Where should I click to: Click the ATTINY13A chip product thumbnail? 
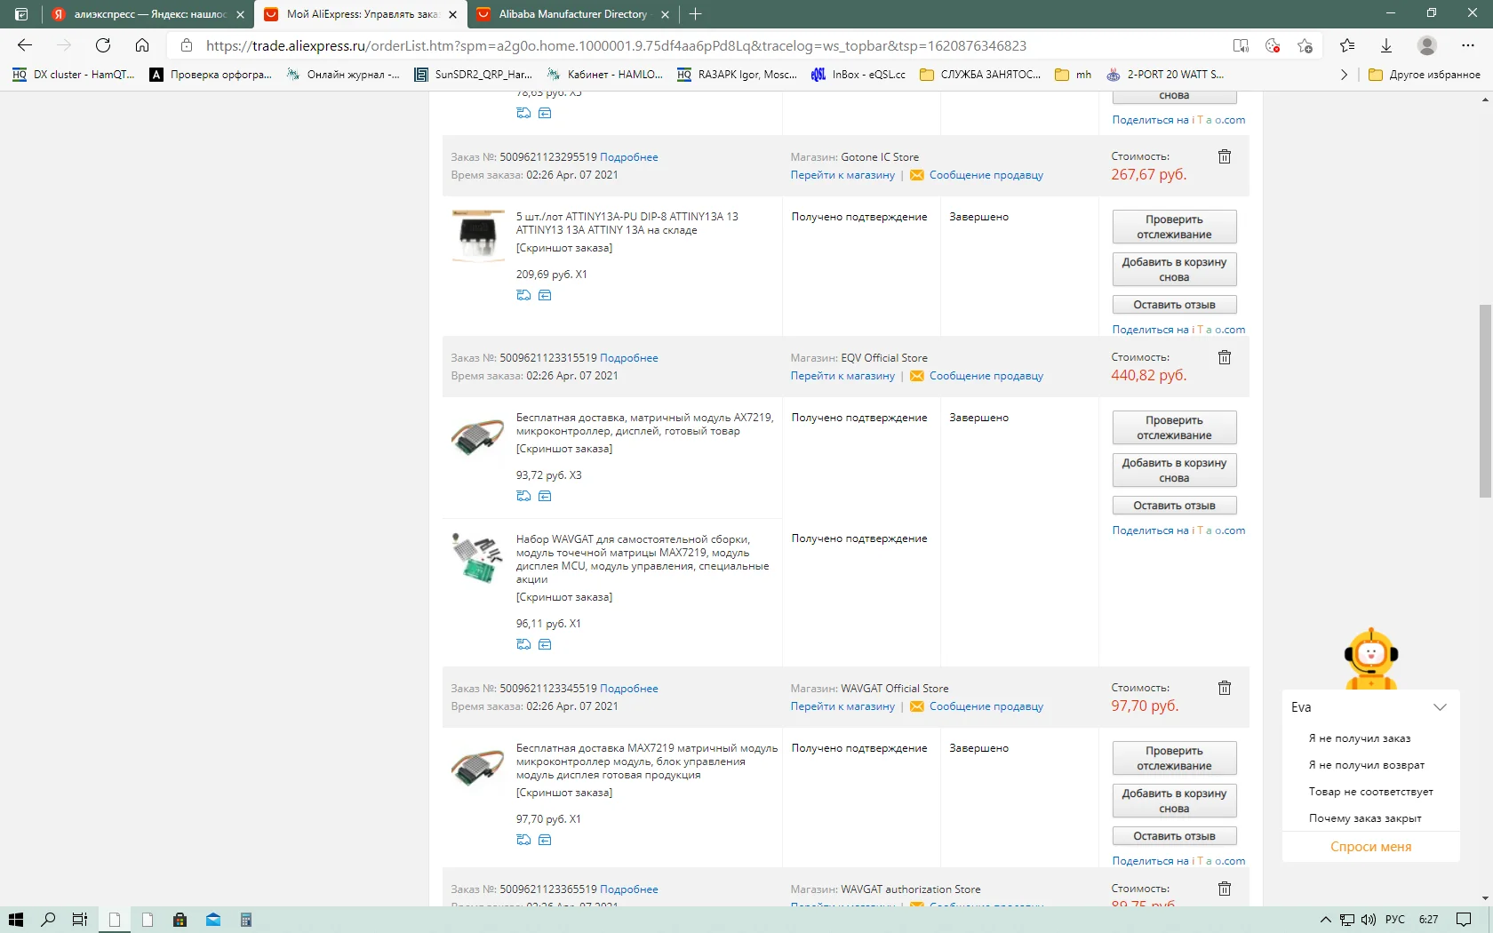[x=478, y=235]
